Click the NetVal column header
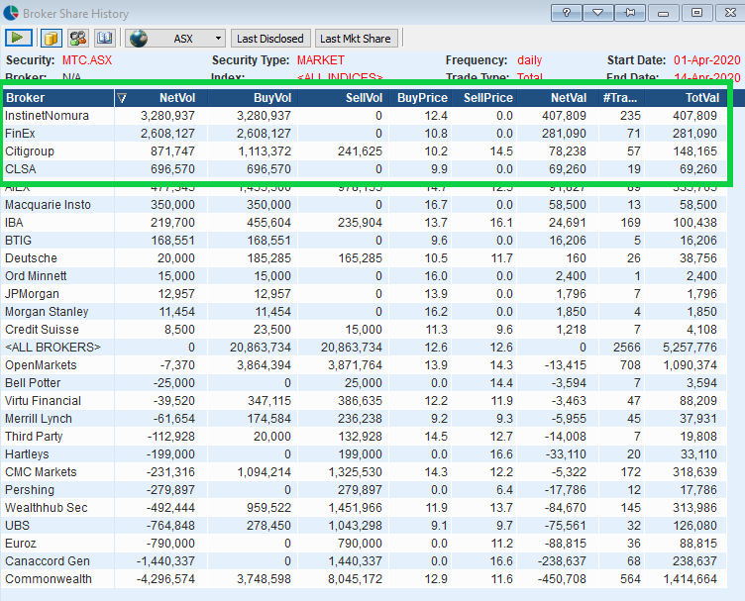745x601 pixels. (x=558, y=98)
